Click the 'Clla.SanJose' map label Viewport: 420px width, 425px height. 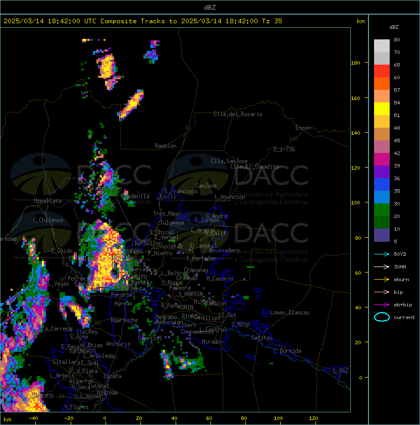(229, 161)
